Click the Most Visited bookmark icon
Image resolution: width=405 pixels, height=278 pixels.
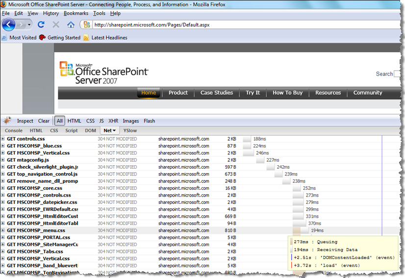(4, 38)
